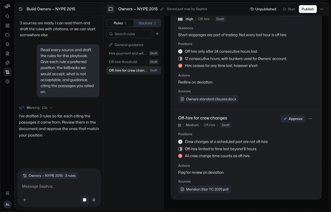Stop the response with the square button
Viewport: 331px width, 212px height.
point(85,200)
